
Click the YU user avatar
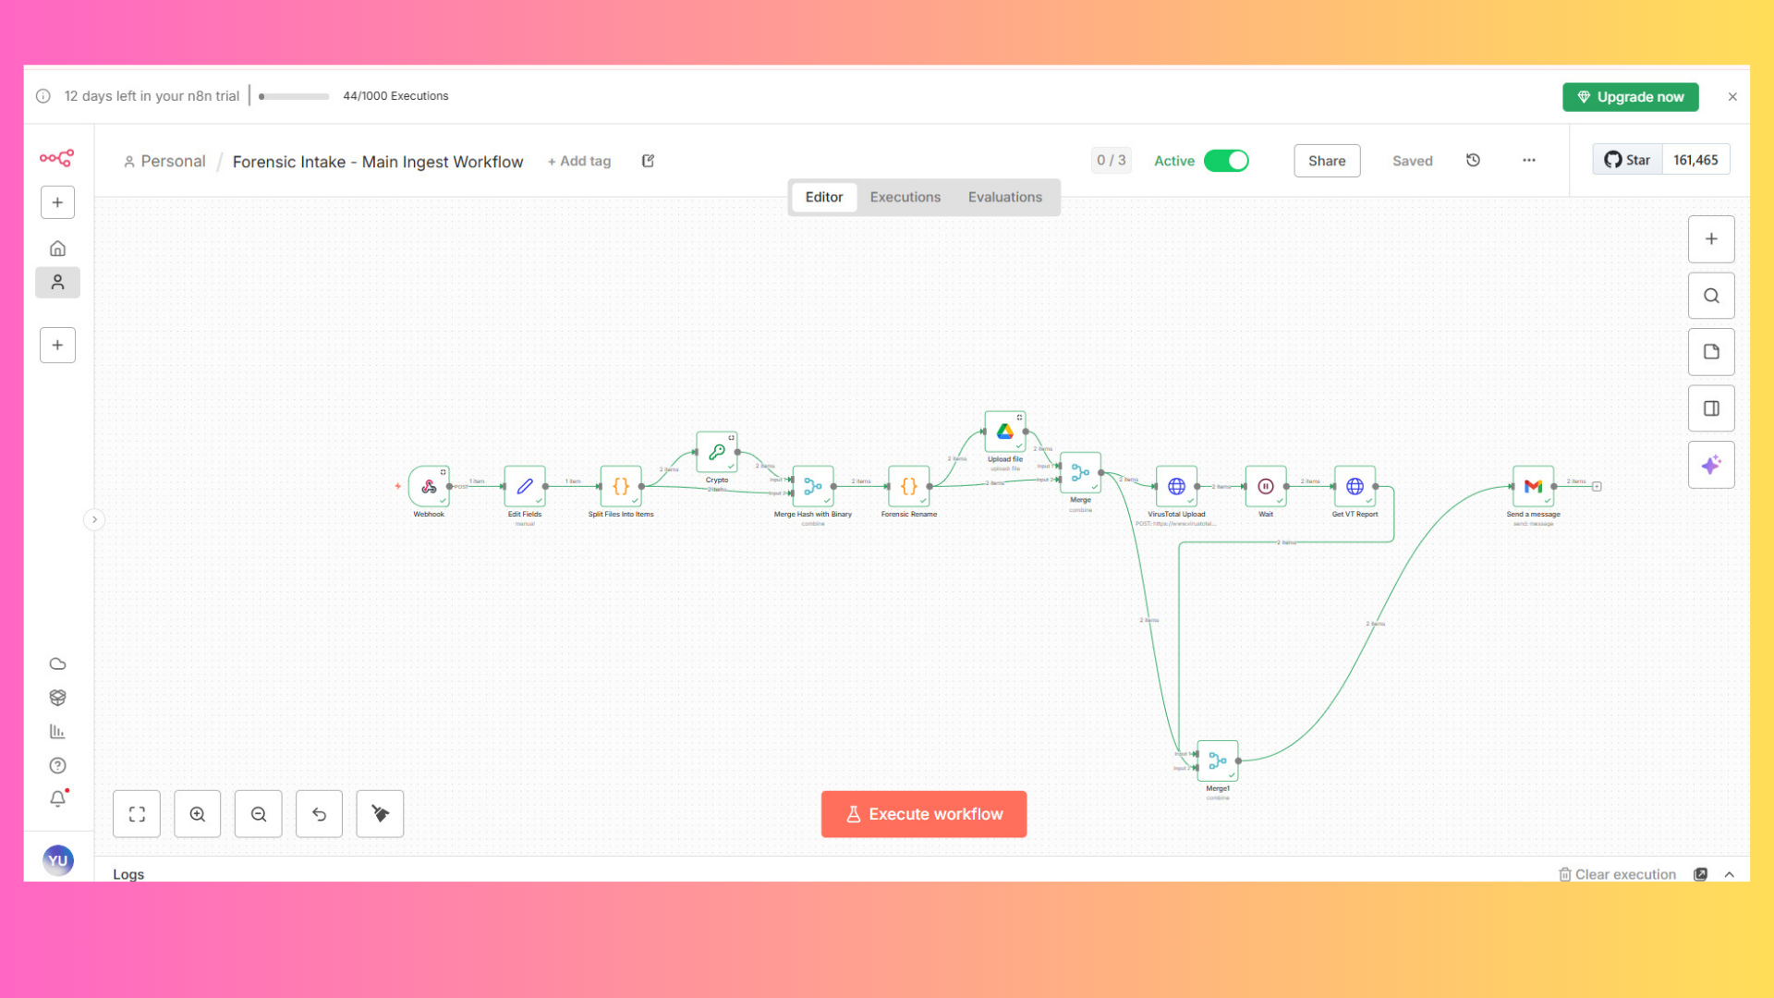click(57, 860)
